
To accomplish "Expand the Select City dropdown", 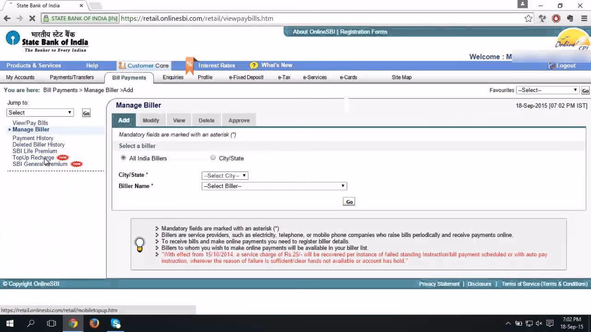I will [225, 176].
